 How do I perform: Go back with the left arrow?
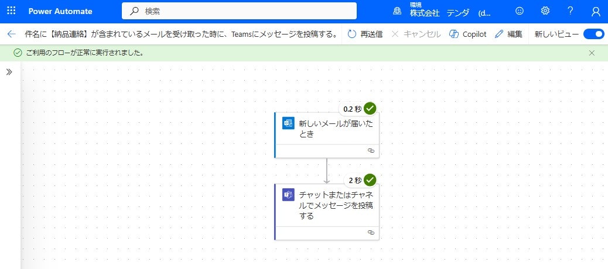click(x=11, y=34)
